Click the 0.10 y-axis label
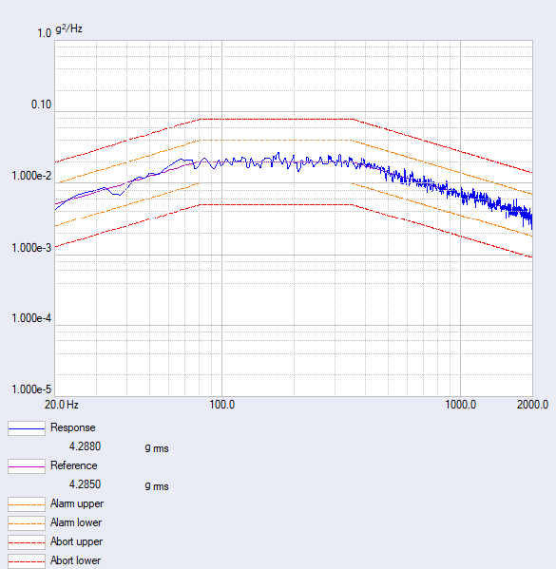556x569 pixels. coord(42,104)
